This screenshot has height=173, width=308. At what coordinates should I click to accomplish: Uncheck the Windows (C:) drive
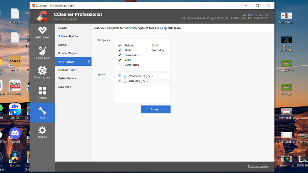119,76
